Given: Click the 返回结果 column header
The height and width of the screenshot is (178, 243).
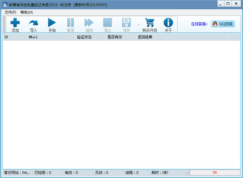Looking at the screenshot, I should [182, 37].
